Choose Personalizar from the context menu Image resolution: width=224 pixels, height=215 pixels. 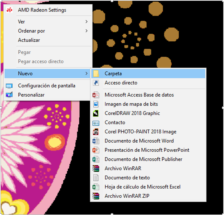[x=48, y=95]
